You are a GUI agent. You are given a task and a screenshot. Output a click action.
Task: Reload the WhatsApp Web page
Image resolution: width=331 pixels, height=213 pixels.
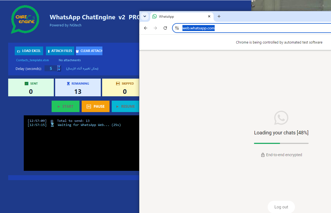pos(165,28)
